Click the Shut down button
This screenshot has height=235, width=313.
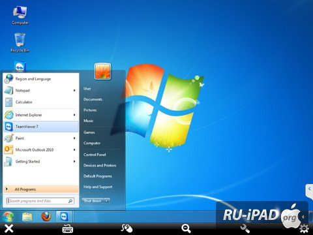click(93, 201)
